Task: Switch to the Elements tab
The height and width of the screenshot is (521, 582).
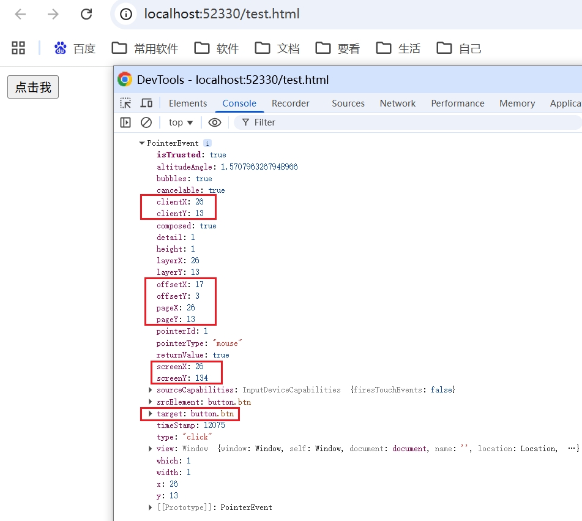Action: click(188, 103)
